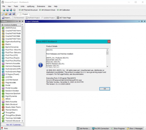Choose the Explicit Dynamics icon

pos(3,47)
